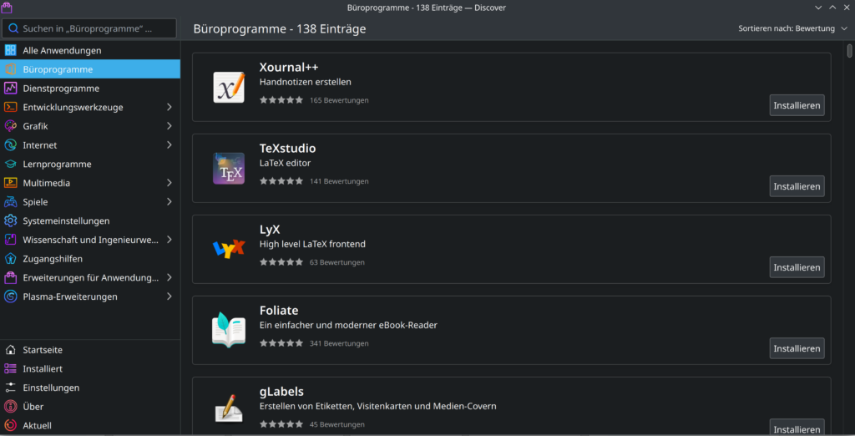Click "45 Bewertungen" text
The height and width of the screenshot is (436, 855).
click(337, 424)
